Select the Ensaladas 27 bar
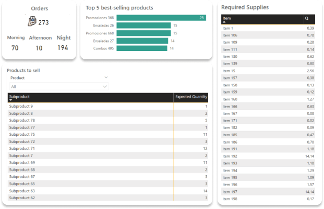324x209 pixels. click(142, 41)
